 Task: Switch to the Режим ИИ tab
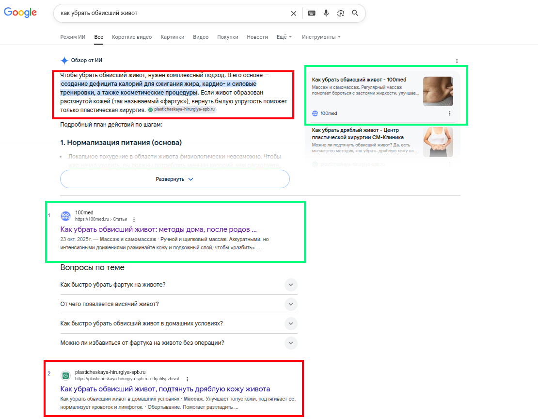point(73,37)
